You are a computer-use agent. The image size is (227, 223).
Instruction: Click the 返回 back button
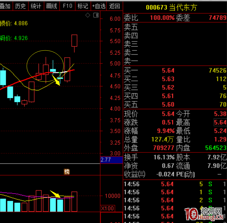tap(114, 6)
